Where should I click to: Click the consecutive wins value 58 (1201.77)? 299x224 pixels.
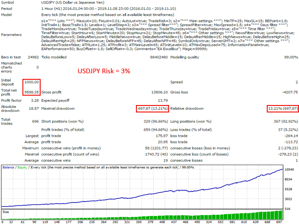(157, 148)
